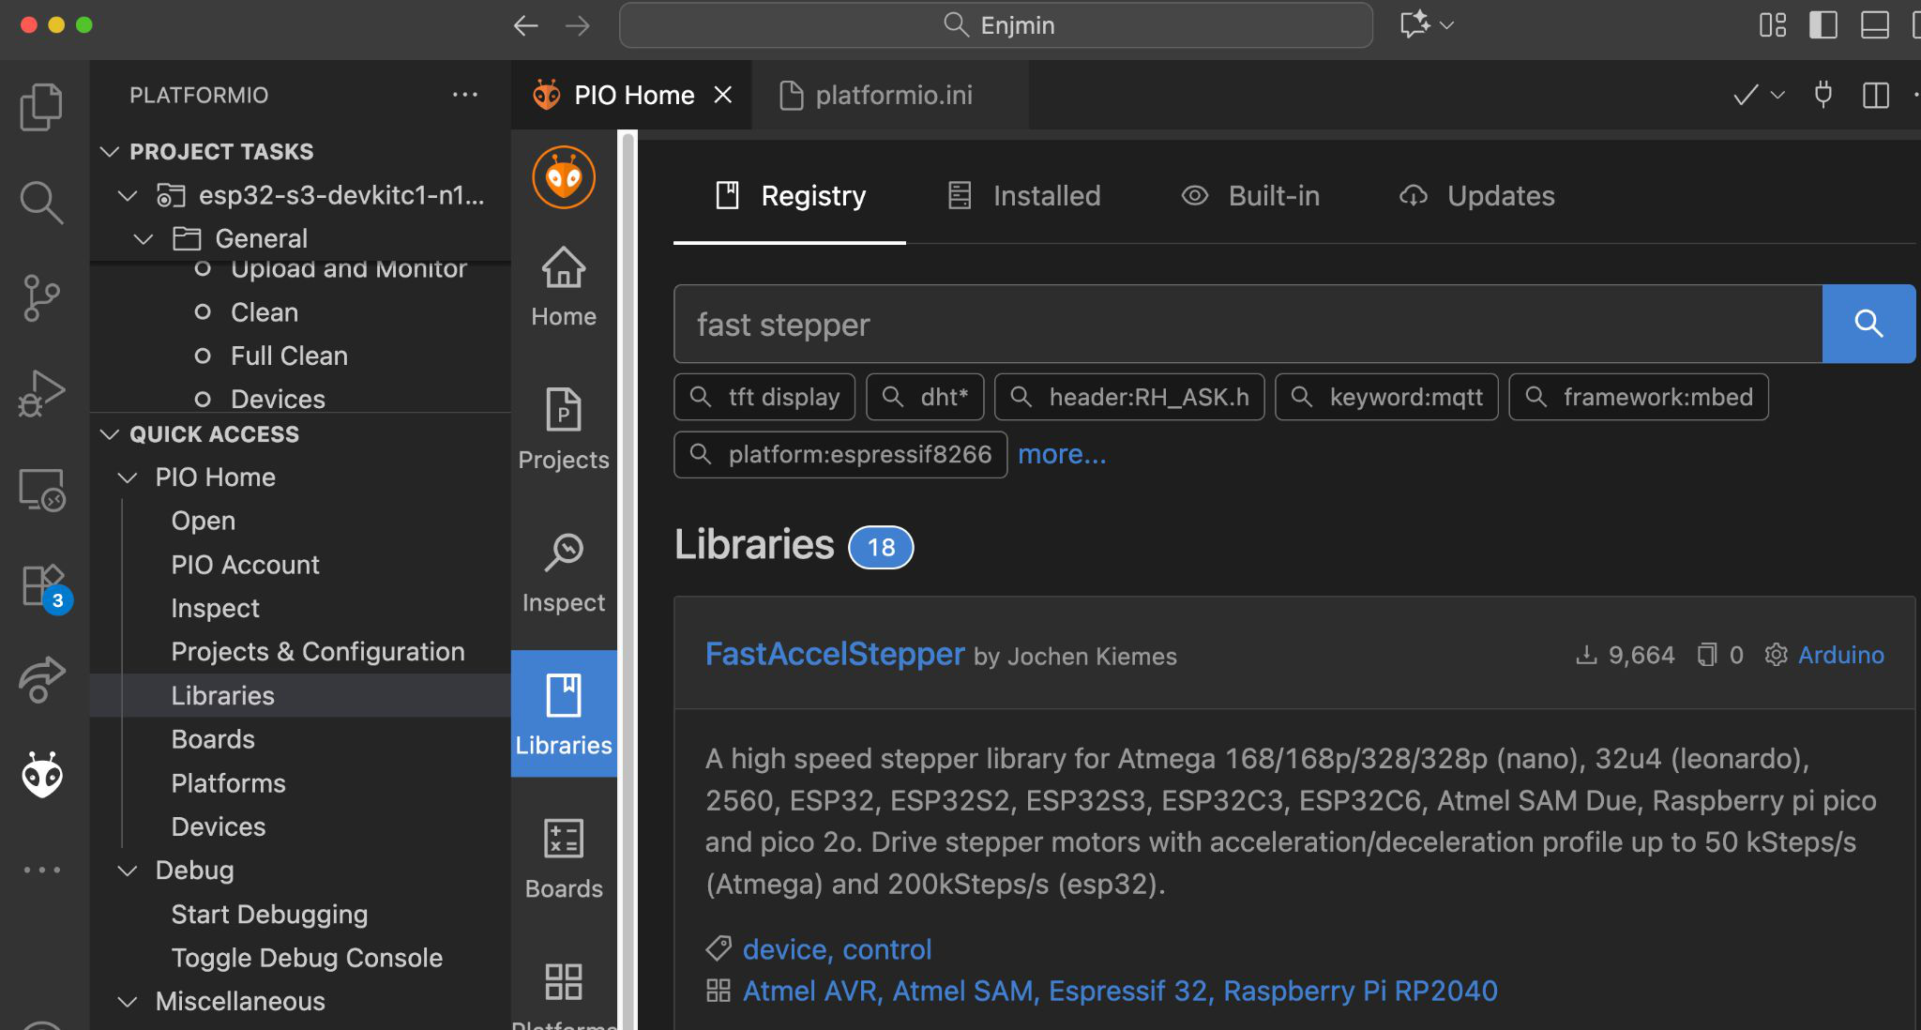Viewport: 1921px width, 1030px height.
Task: Open Extensions view with 3 badge
Action: tap(43, 586)
